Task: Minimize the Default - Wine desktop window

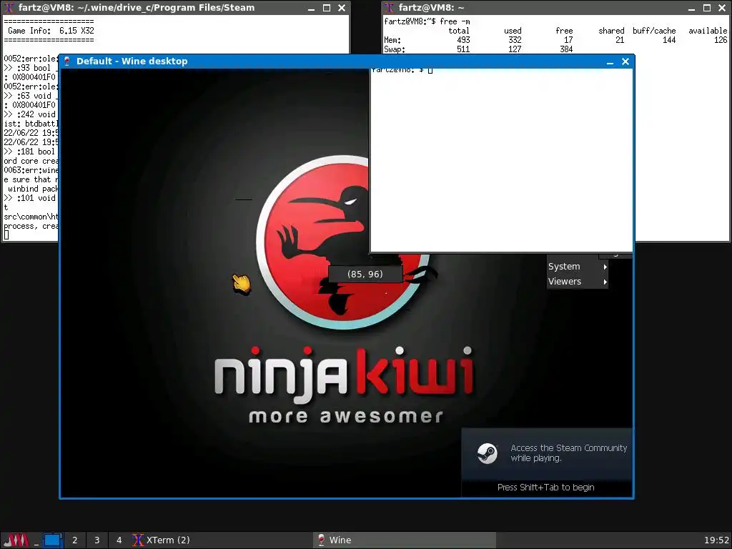Action: pyautogui.click(x=610, y=61)
